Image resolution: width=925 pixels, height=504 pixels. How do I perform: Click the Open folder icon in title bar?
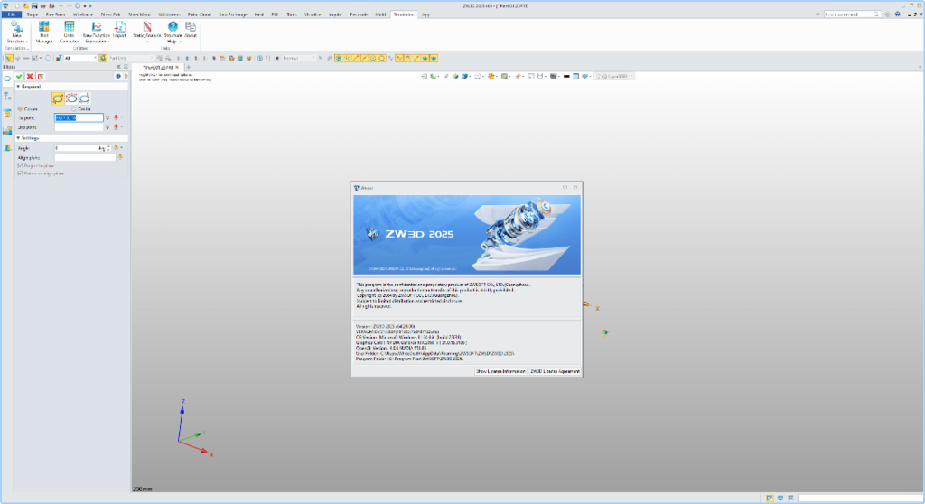tap(26, 6)
